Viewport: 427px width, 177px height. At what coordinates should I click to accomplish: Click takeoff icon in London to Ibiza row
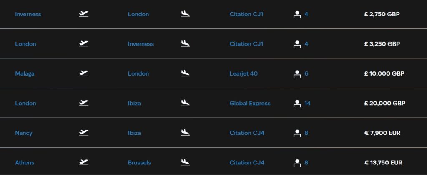tap(83, 103)
